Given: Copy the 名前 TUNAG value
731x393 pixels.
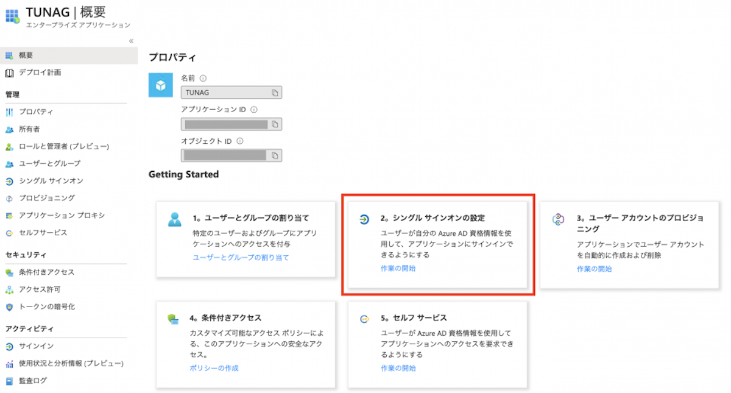Looking at the screenshot, I should pyautogui.click(x=275, y=93).
